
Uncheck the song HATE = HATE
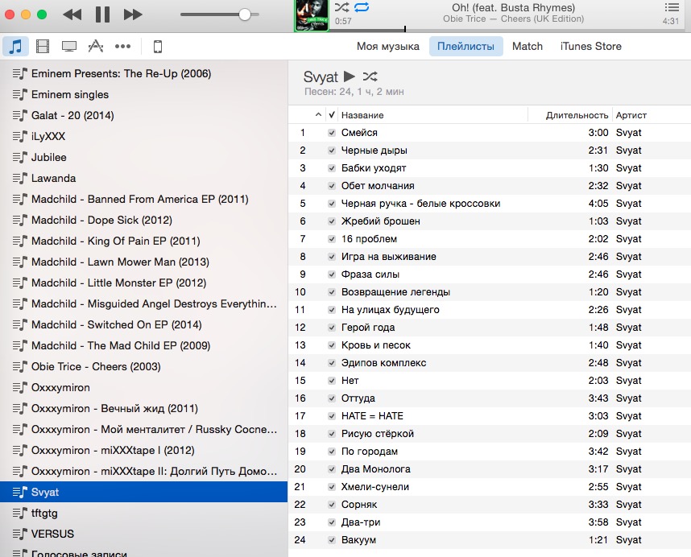(x=332, y=415)
